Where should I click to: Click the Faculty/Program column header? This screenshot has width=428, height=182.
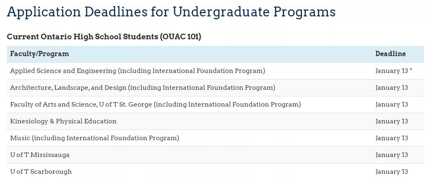39,54
